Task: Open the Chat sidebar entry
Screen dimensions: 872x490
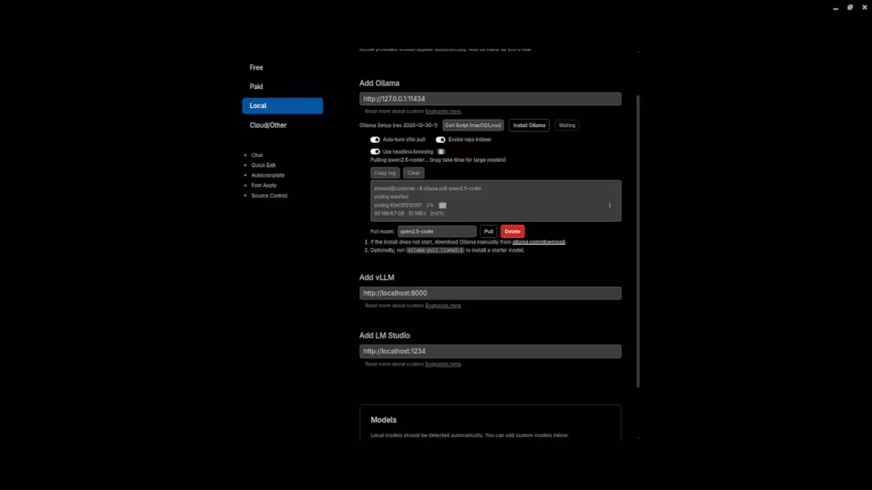Action: (x=257, y=155)
